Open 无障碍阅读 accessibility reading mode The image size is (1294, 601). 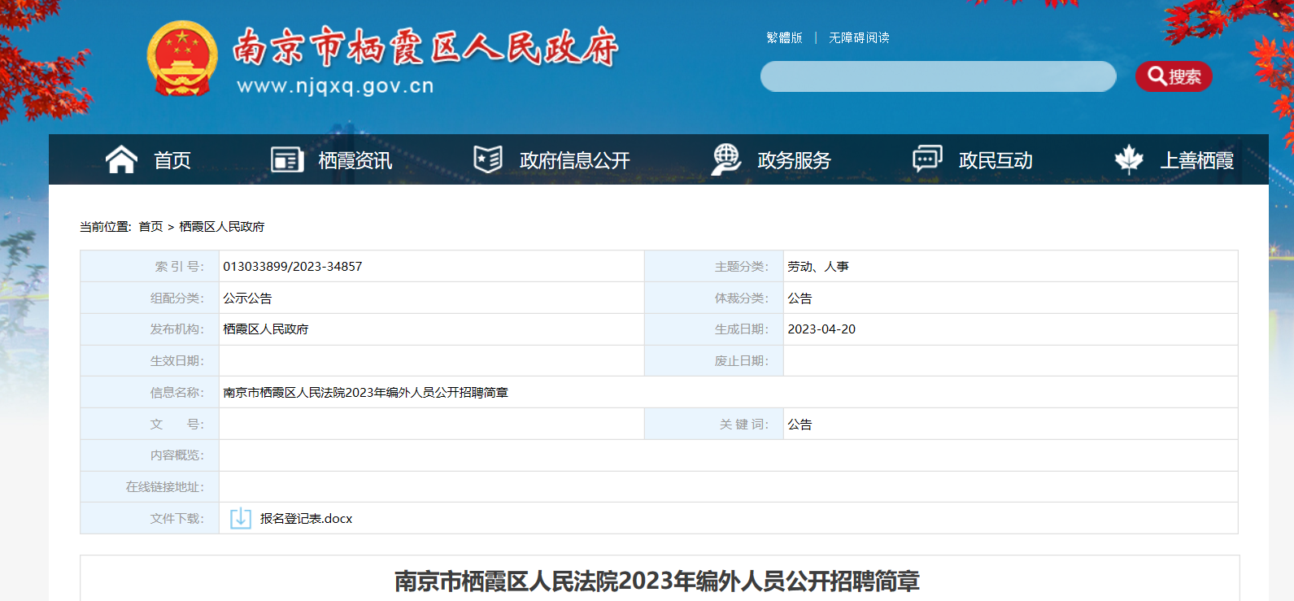[859, 37]
